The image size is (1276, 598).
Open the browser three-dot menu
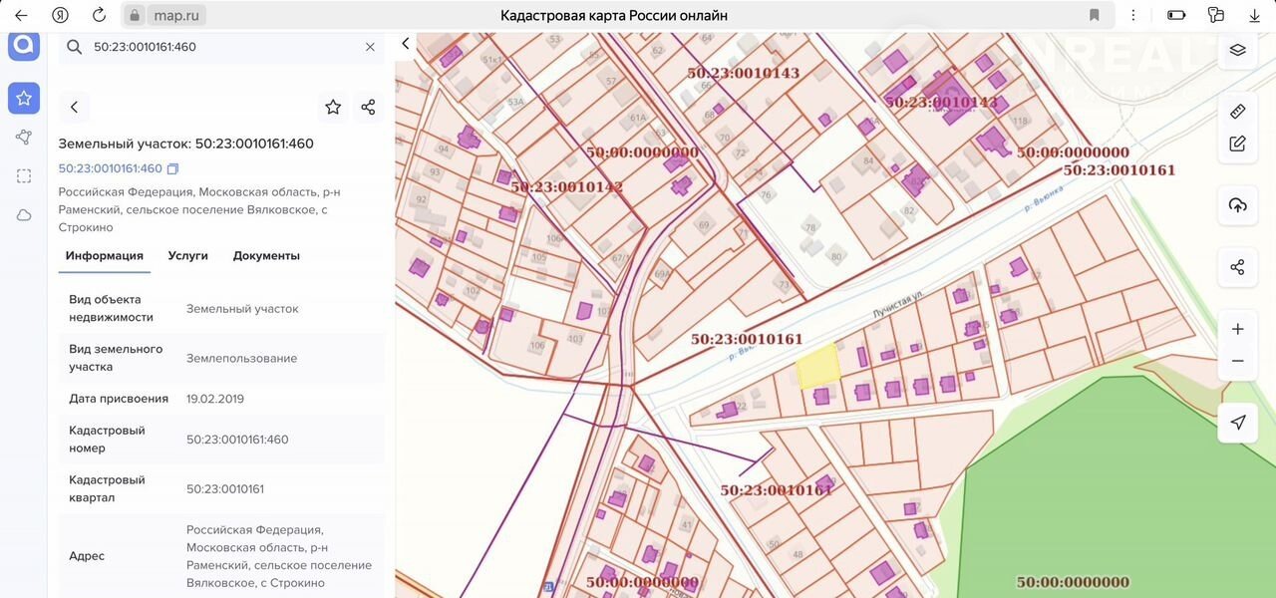[x=1132, y=15]
